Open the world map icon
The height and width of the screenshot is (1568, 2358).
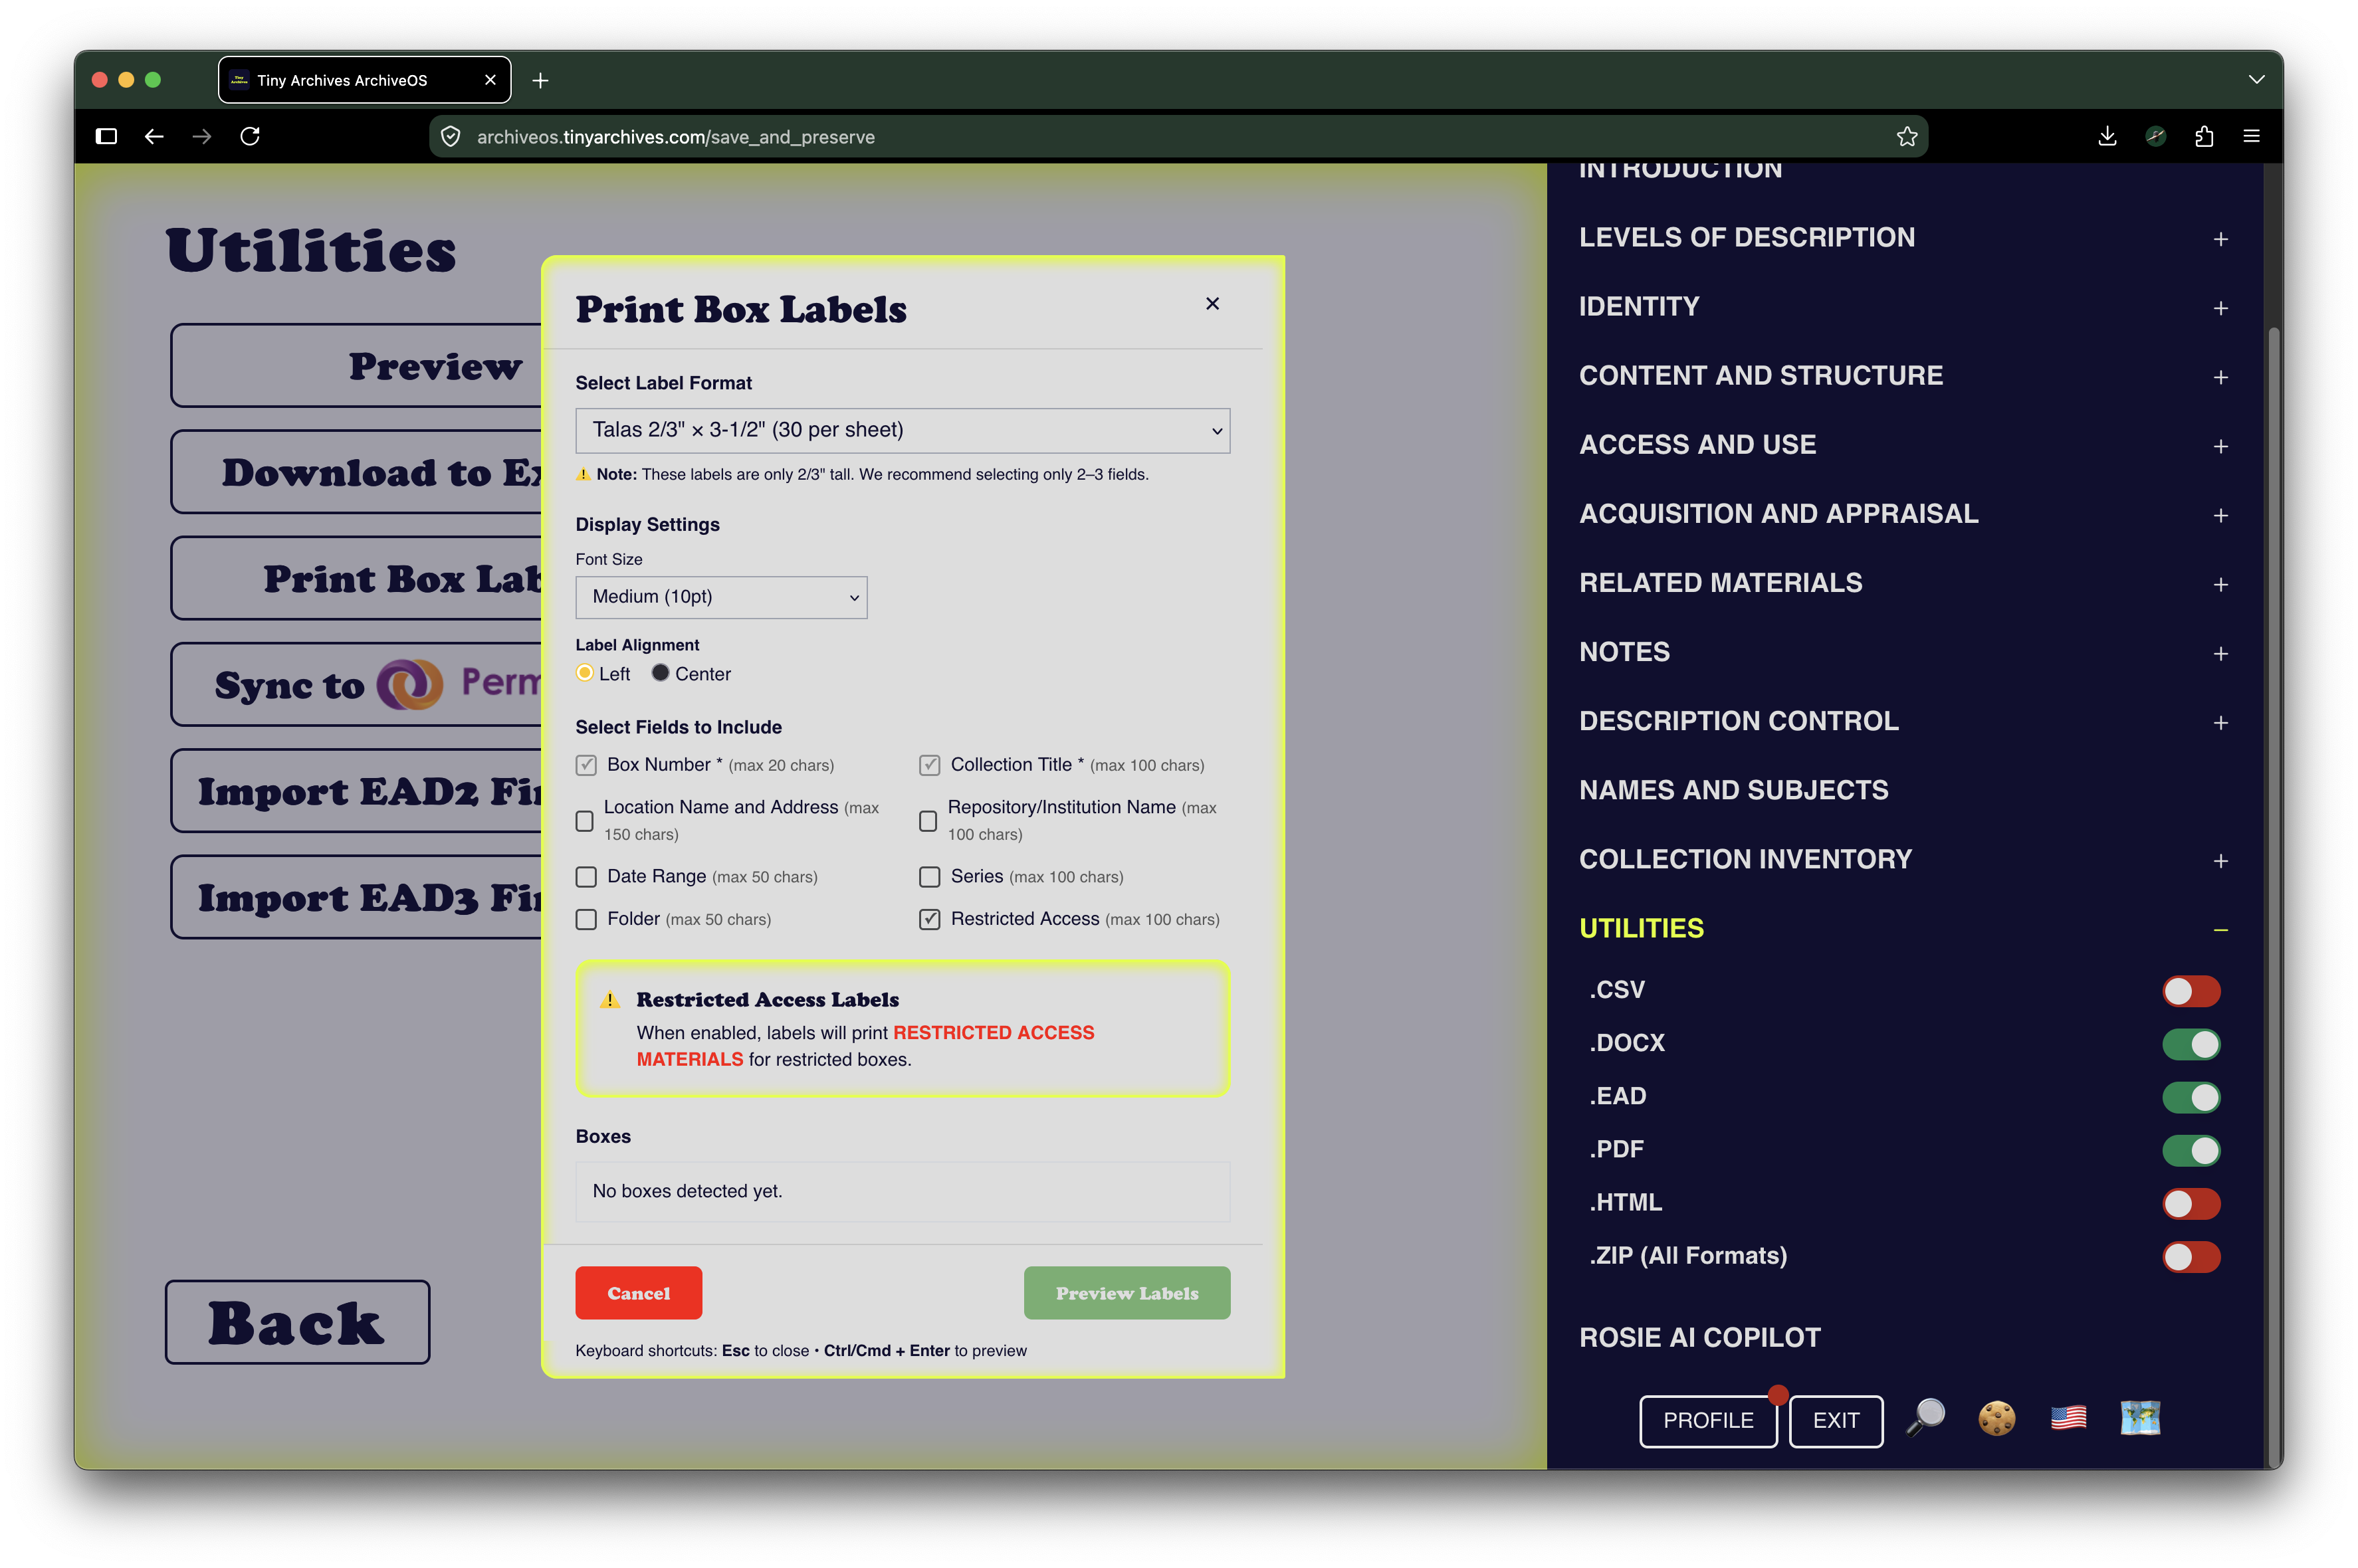[x=2140, y=1418]
